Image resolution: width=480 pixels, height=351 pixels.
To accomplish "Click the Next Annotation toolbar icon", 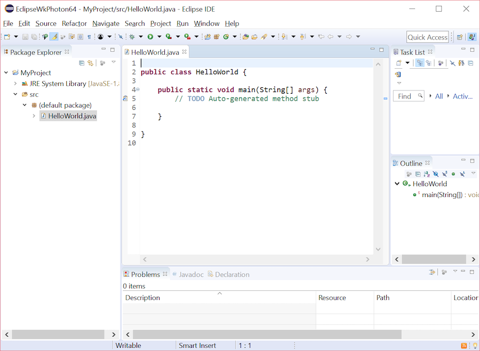I will [x=284, y=37].
